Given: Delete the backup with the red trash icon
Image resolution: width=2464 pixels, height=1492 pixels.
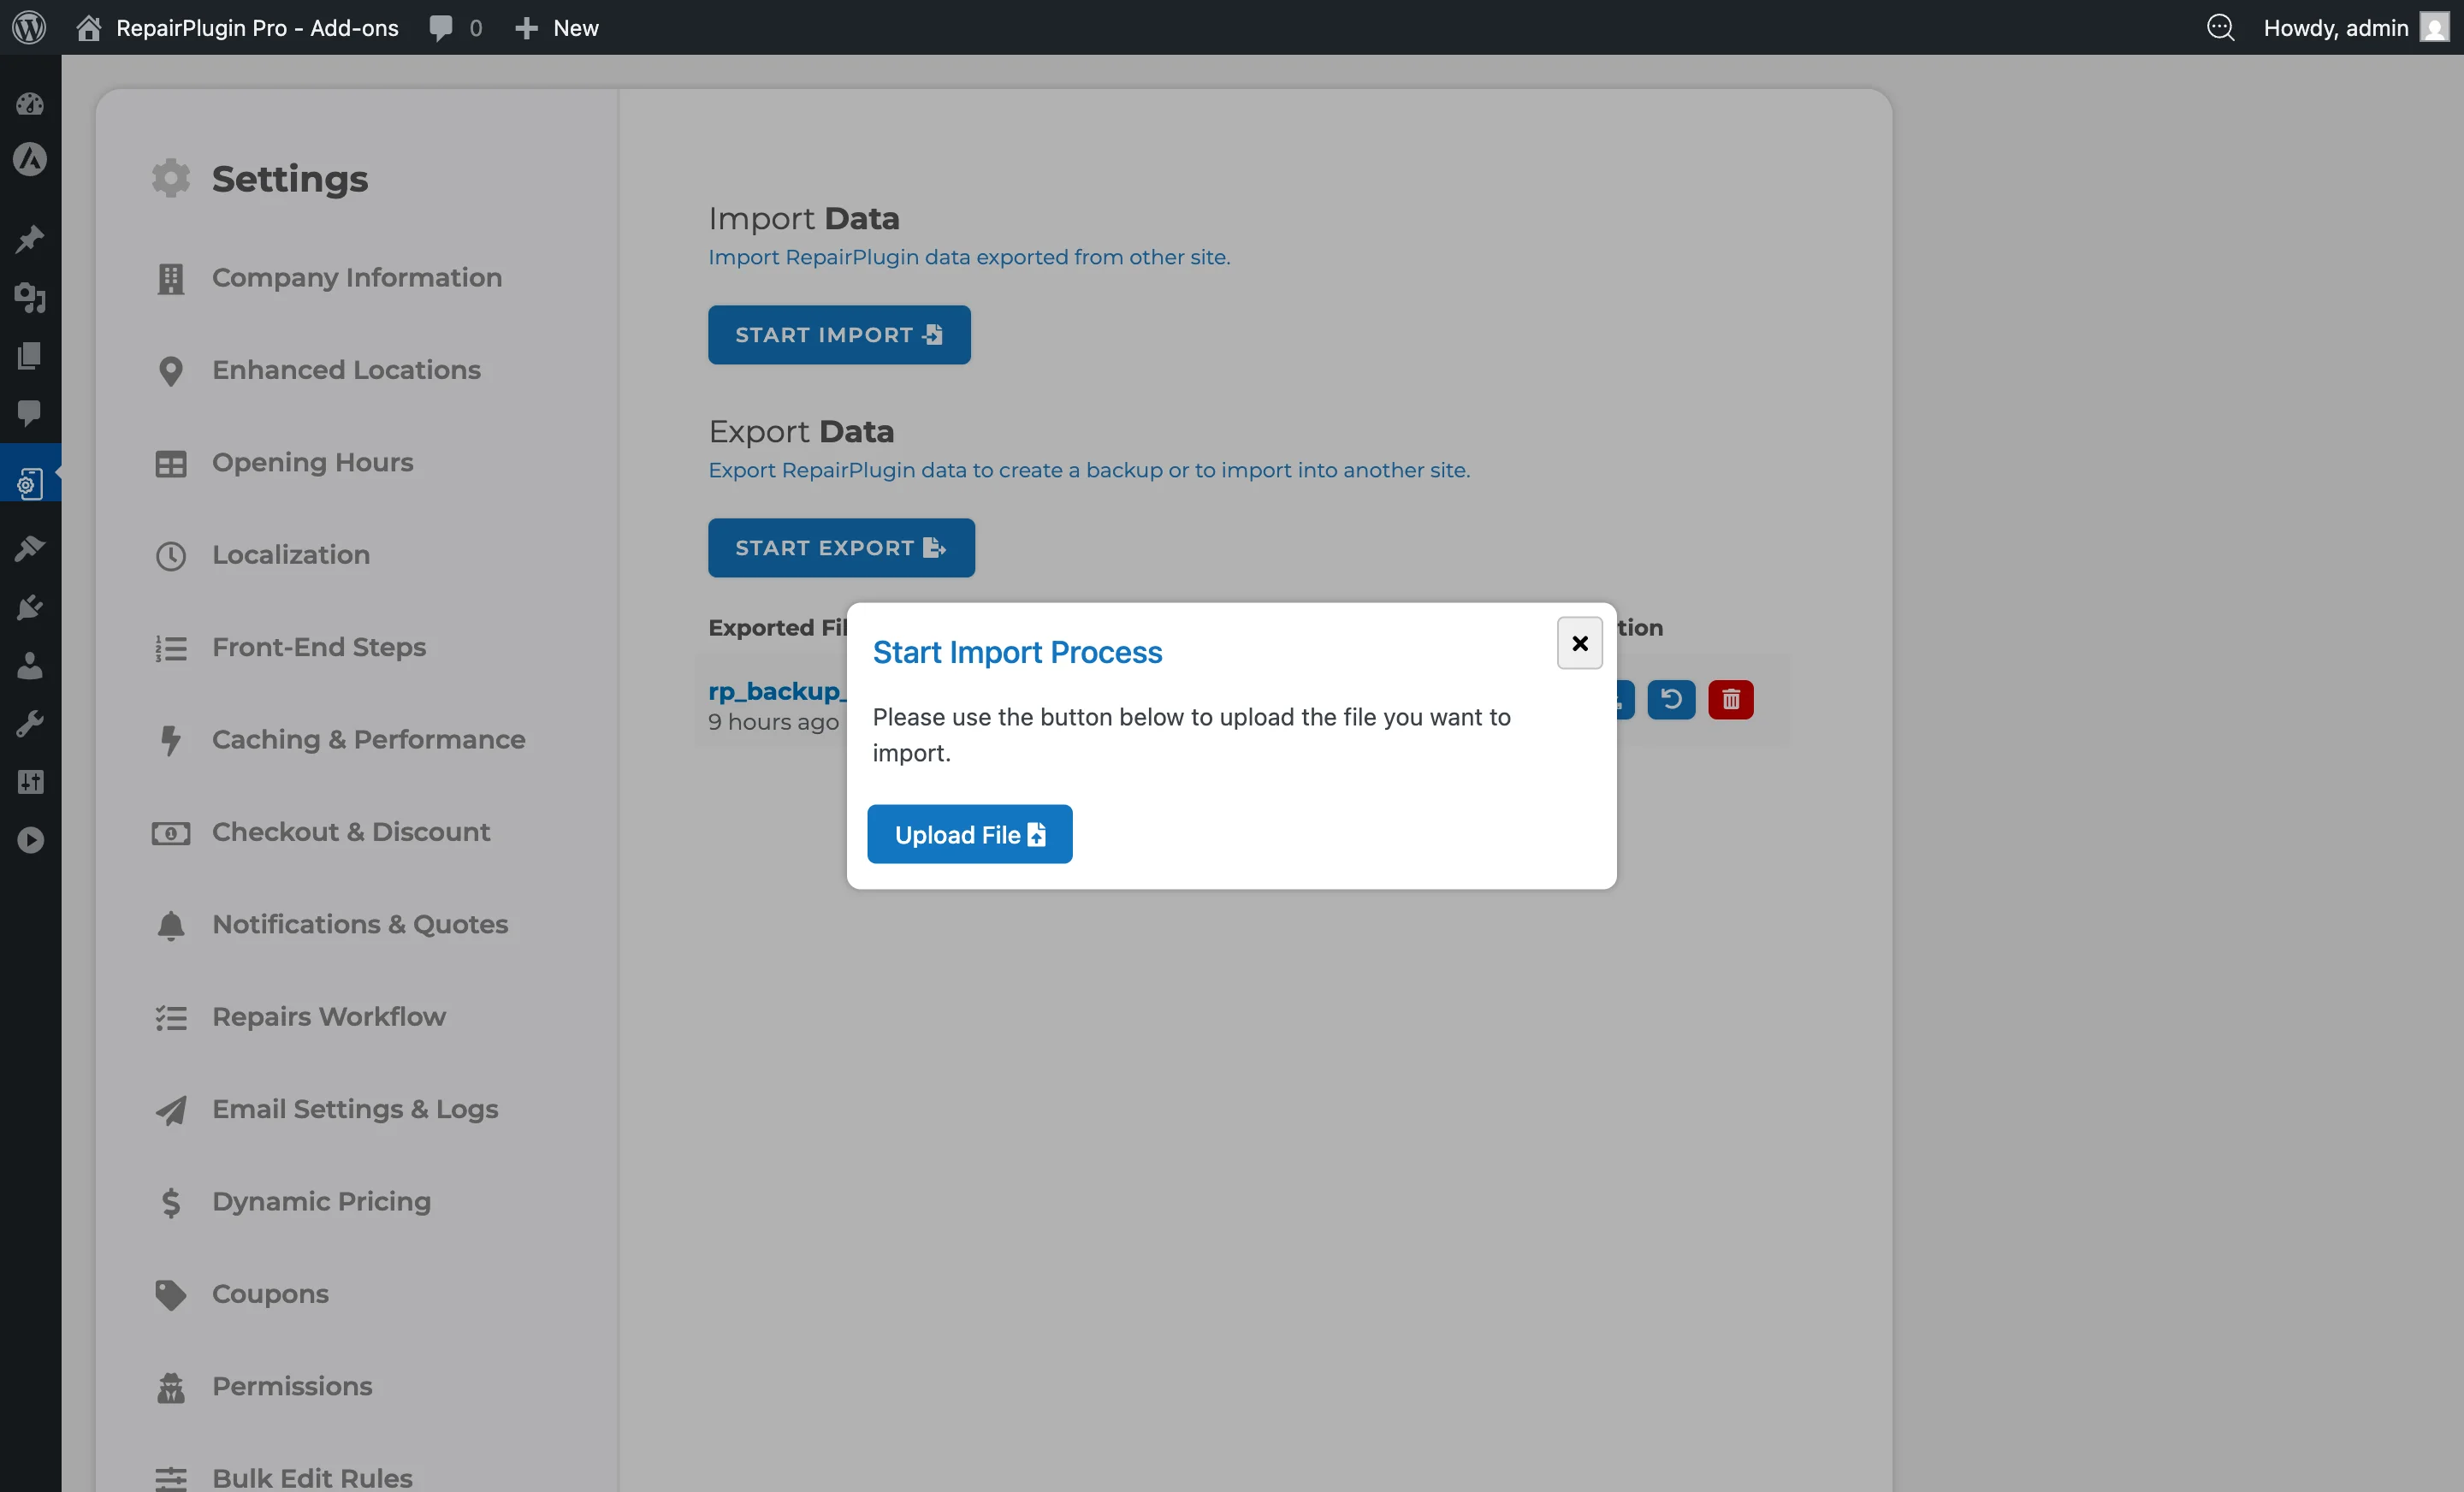Looking at the screenshot, I should (1730, 699).
